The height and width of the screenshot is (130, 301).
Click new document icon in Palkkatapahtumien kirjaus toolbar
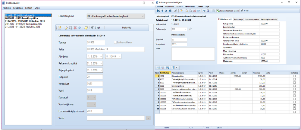coord(181,11)
